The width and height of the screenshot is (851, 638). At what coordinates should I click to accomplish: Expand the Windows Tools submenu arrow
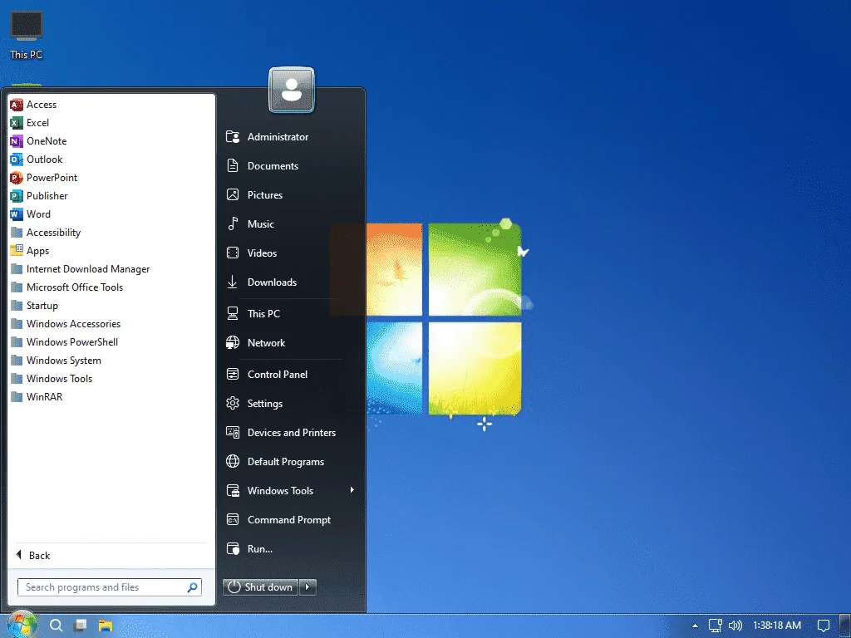[x=352, y=490]
